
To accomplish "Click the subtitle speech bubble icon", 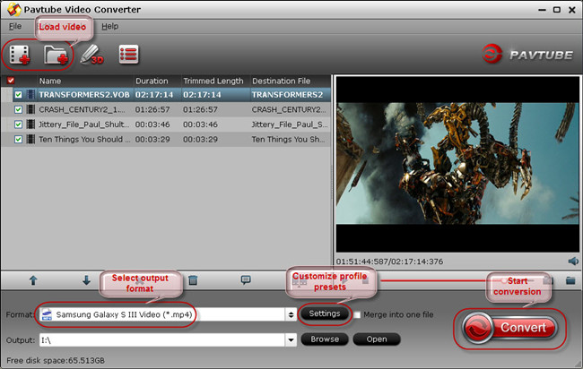I will pos(246,280).
